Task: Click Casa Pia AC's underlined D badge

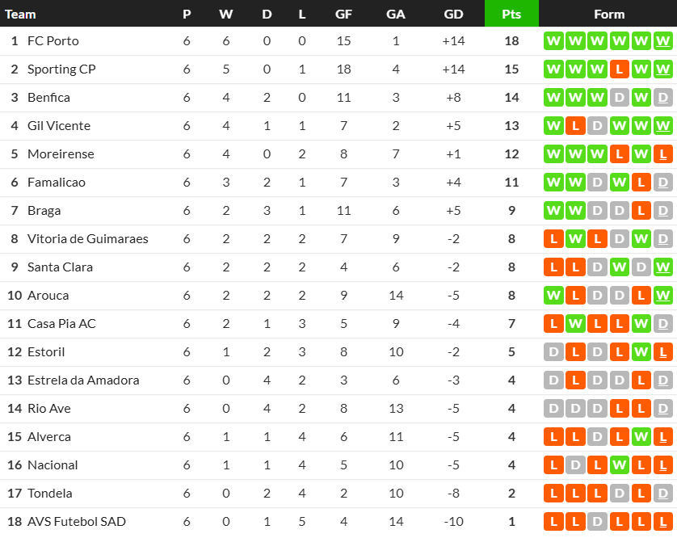Action: click(x=662, y=324)
